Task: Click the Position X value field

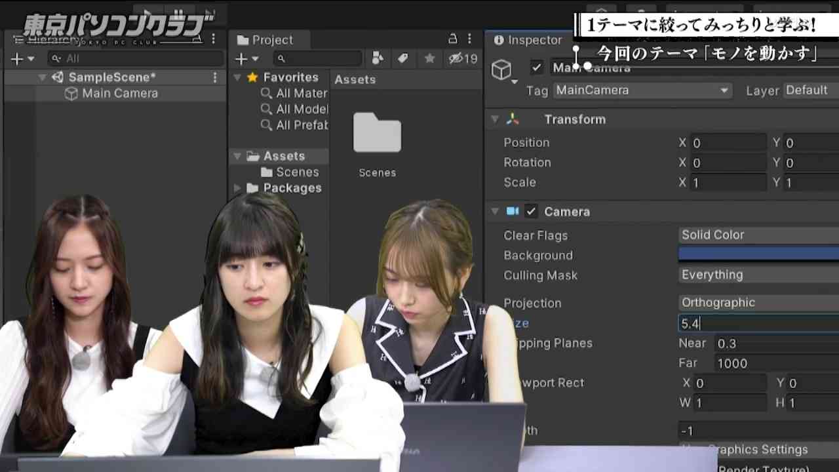Action: 728,143
